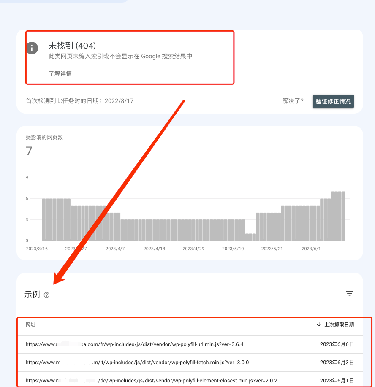The height and width of the screenshot is (387, 375).
Task: Click the 验证修正情况 button
Action: click(x=333, y=101)
